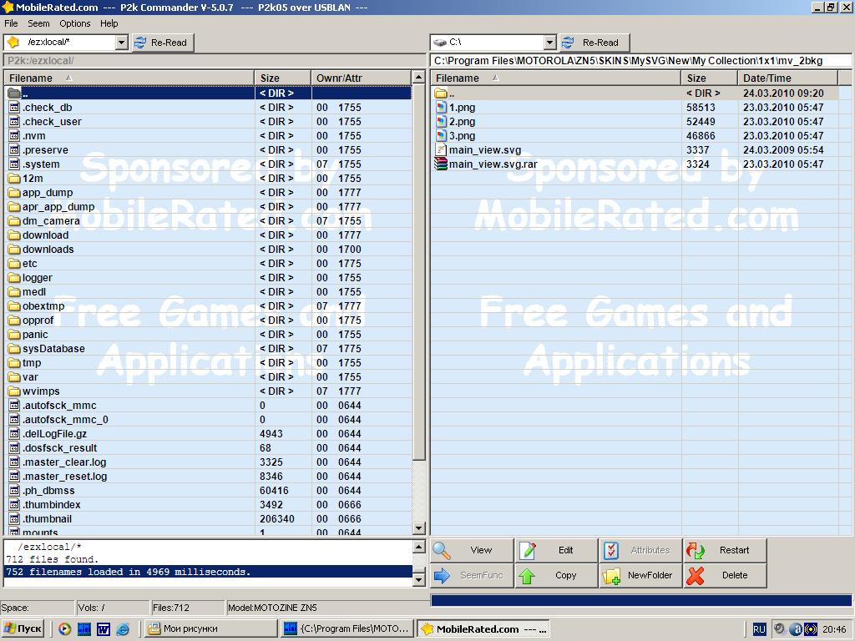
Task: Click the magnifier View icon
Action: tap(442, 551)
